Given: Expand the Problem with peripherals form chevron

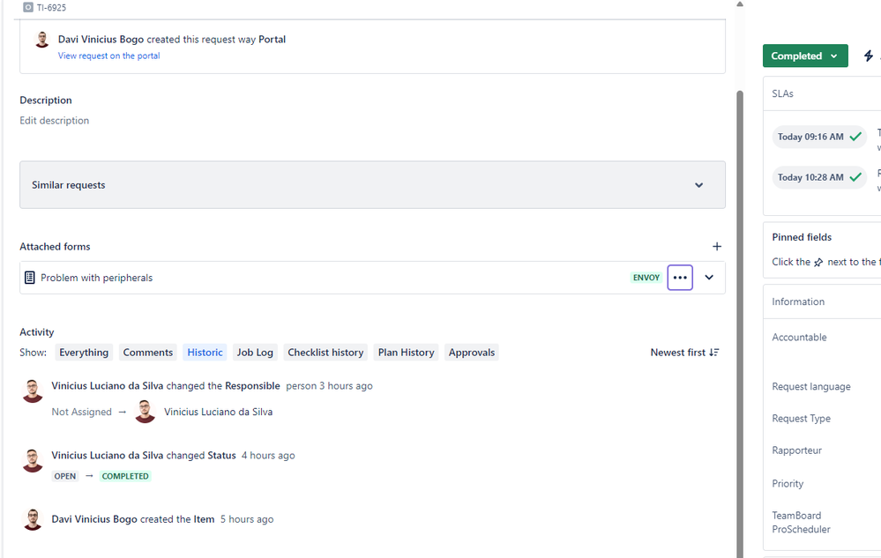Looking at the screenshot, I should coord(709,278).
